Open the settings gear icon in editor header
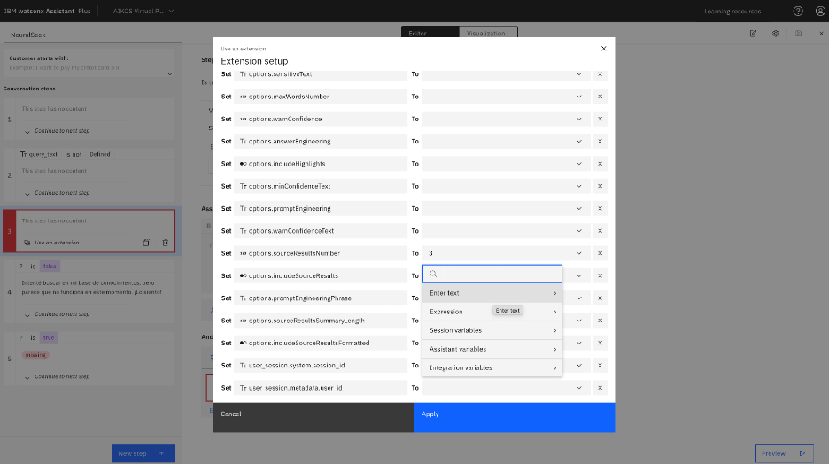The image size is (829, 464). (776, 34)
